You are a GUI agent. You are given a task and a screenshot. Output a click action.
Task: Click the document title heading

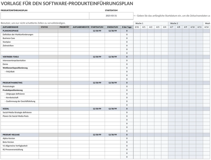(x=67, y=3)
